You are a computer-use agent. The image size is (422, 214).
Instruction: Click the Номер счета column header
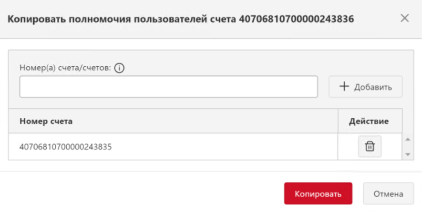coord(46,121)
